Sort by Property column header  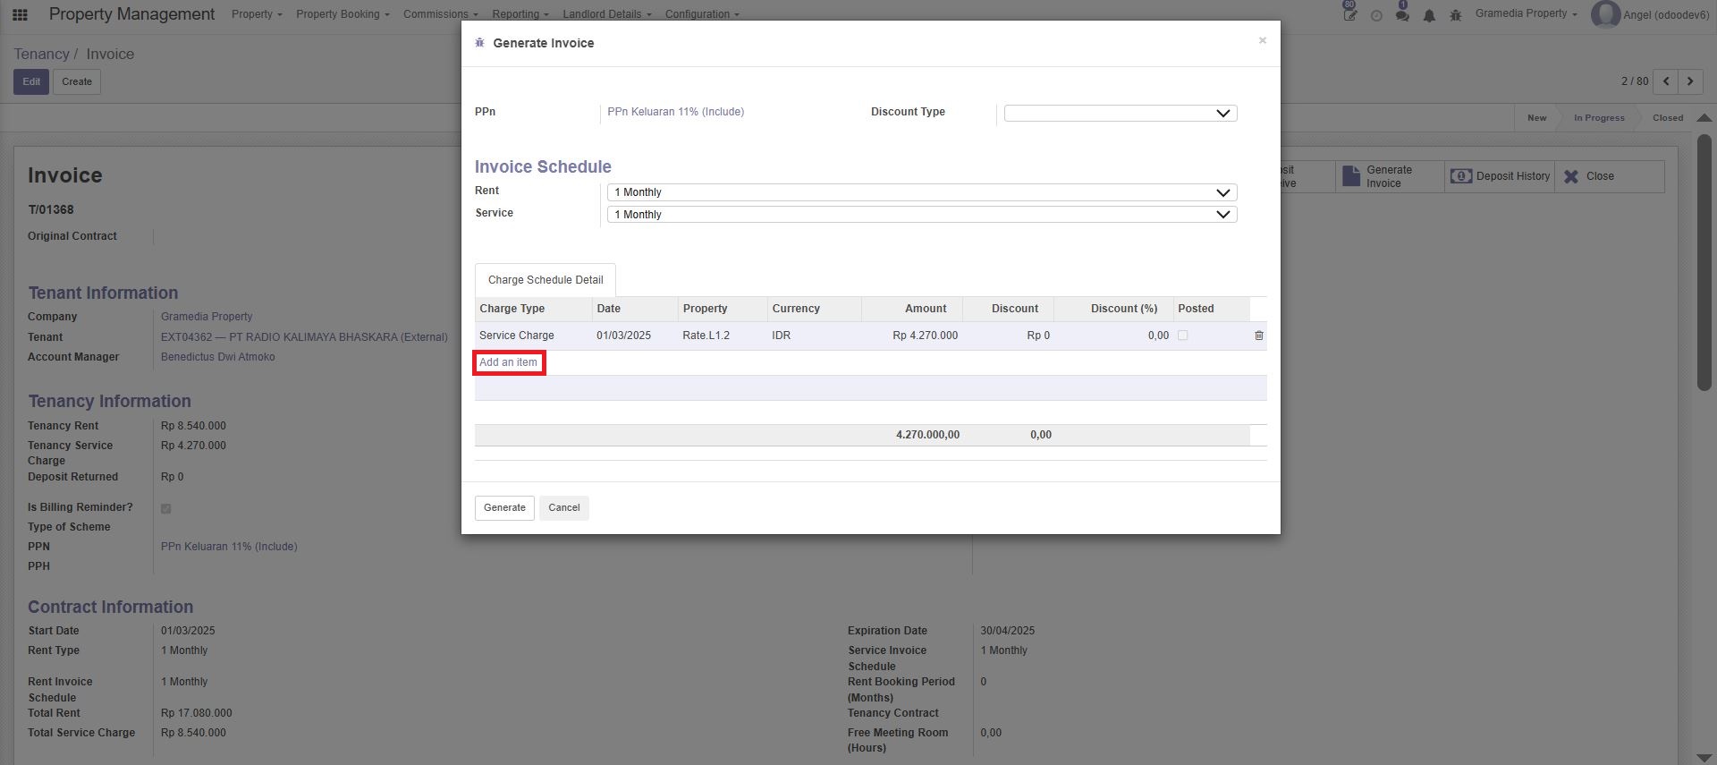point(723,309)
